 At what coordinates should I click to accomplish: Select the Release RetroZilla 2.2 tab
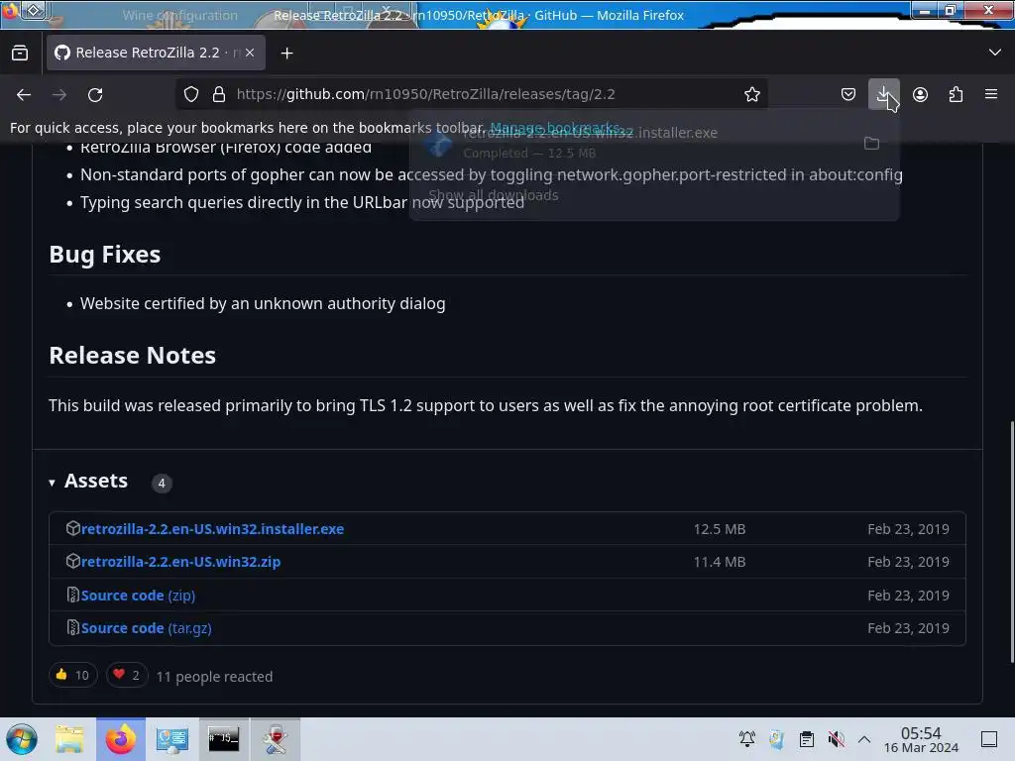point(156,53)
